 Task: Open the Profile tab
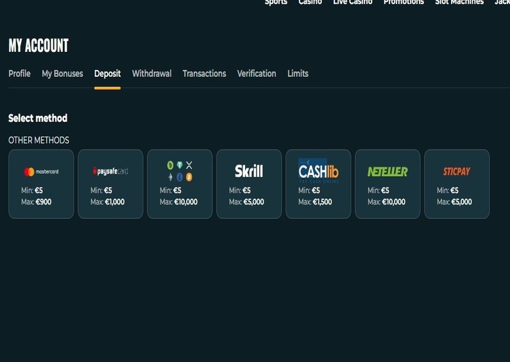(19, 74)
